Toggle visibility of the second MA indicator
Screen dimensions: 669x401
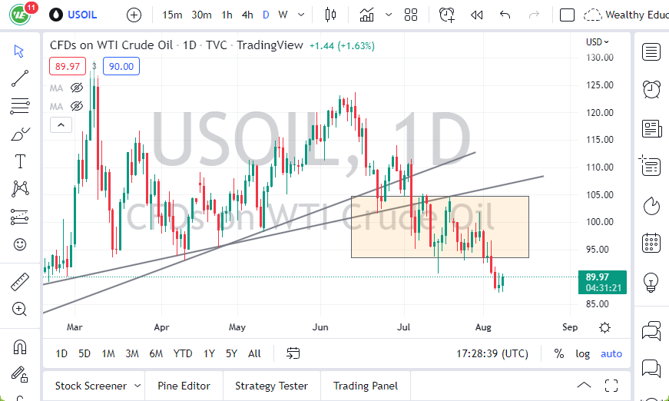click(x=77, y=106)
